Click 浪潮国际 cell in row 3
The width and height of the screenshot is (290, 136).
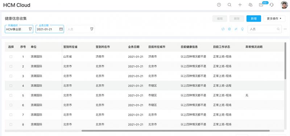[x=37, y=76]
